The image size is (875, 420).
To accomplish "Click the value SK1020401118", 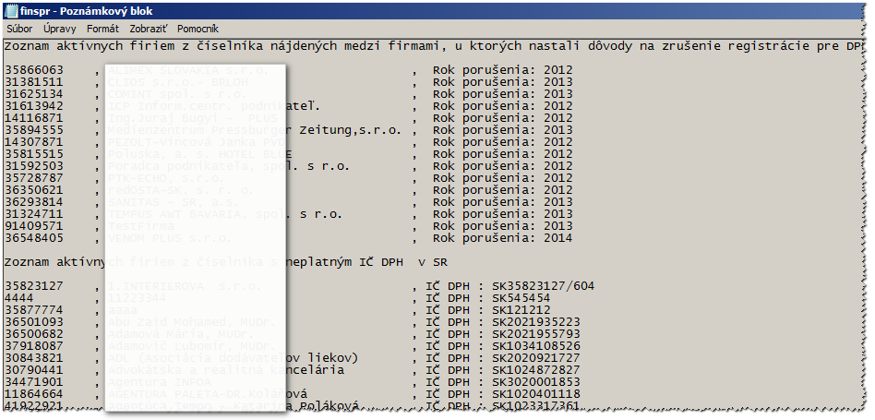I will point(535,394).
